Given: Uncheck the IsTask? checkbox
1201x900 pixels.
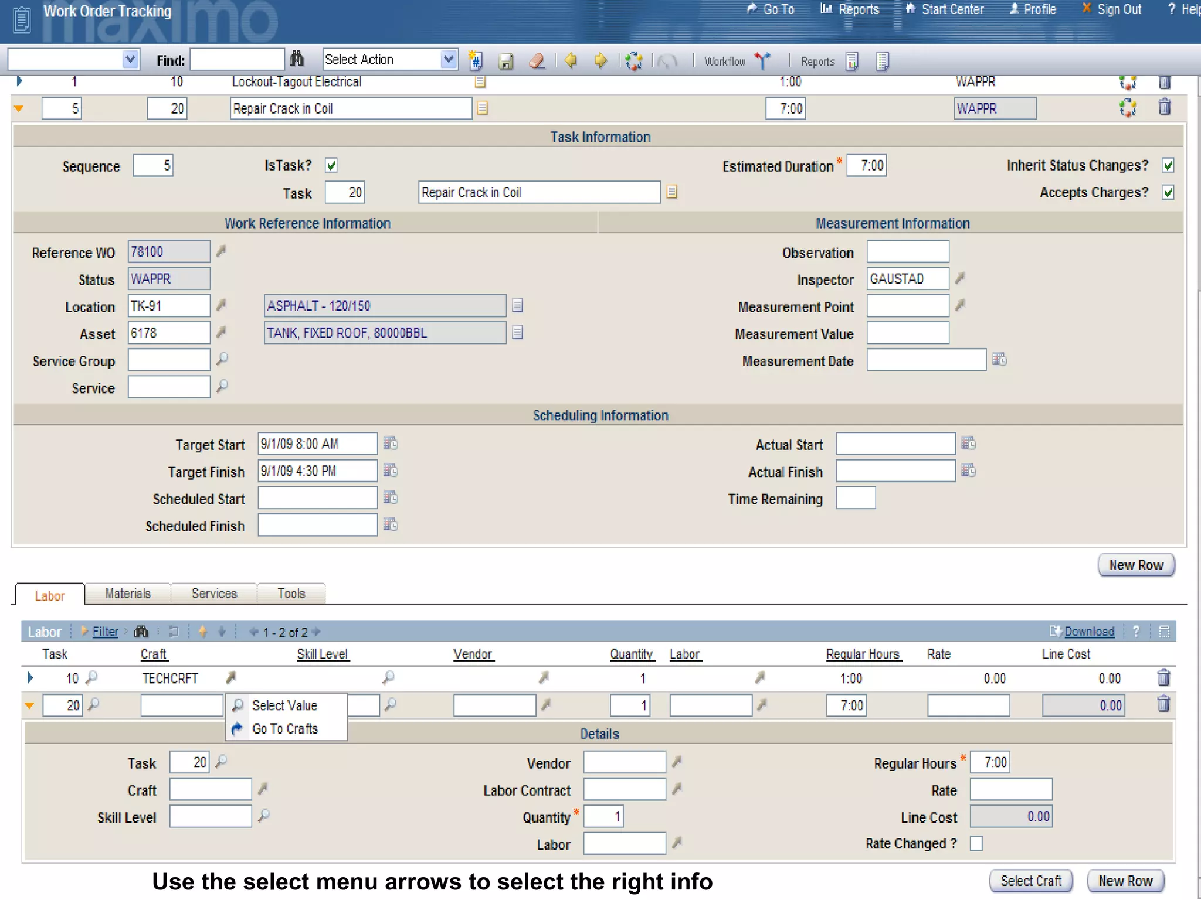Looking at the screenshot, I should (x=331, y=166).
